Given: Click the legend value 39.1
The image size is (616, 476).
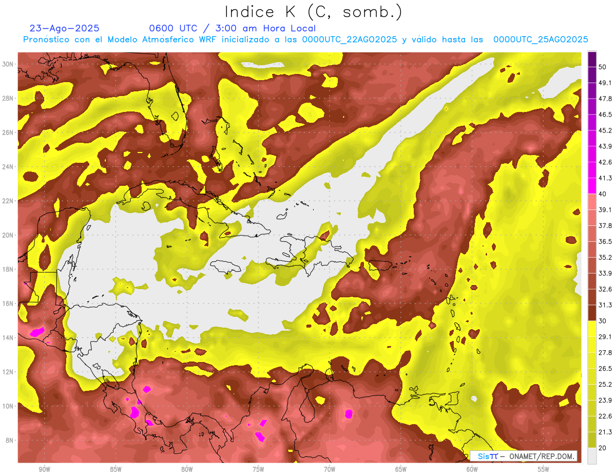Looking at the screenshot, I should [x=605, y=210].
